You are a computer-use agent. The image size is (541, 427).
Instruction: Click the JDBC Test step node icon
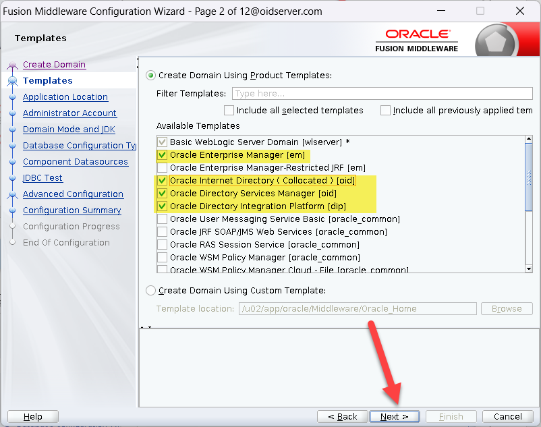point(12,178)
